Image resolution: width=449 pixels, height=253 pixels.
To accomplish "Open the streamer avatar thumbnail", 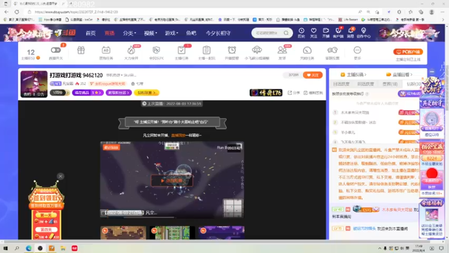I will pyautogui.click(x=34, y=84).
